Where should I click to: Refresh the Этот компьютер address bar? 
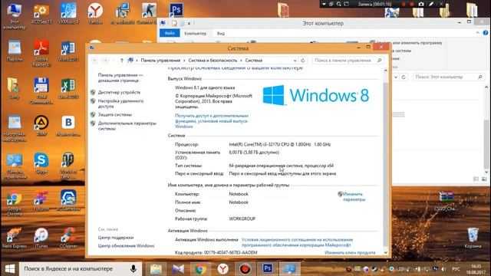coord(404,77)
